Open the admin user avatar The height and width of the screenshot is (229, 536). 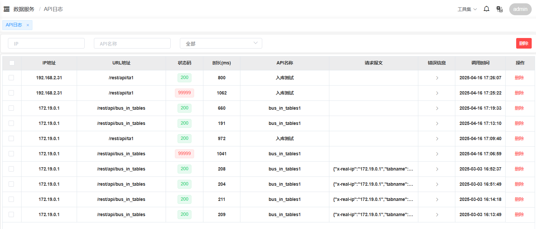pyautogui.click(x=520, y=9)
